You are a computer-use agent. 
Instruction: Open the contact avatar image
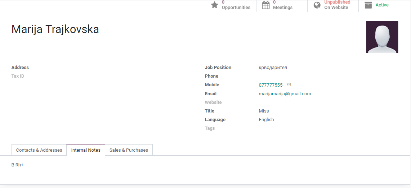[382, 37]
